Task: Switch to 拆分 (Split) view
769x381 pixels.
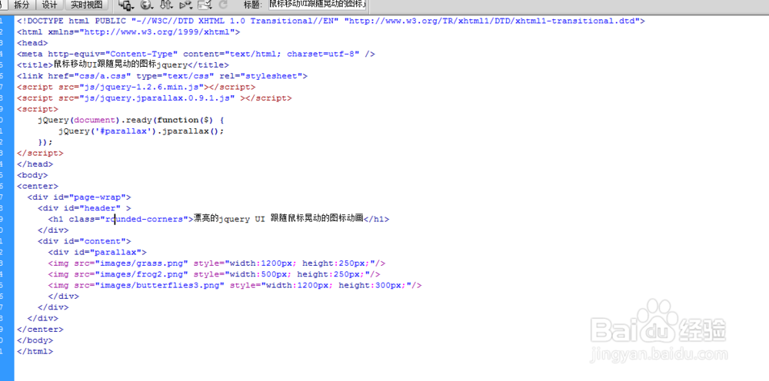Action: 22,5
